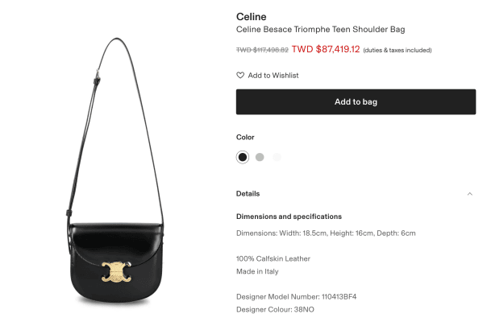Choose the grey color swatch

pyautogui.click(x=260, y=157)
